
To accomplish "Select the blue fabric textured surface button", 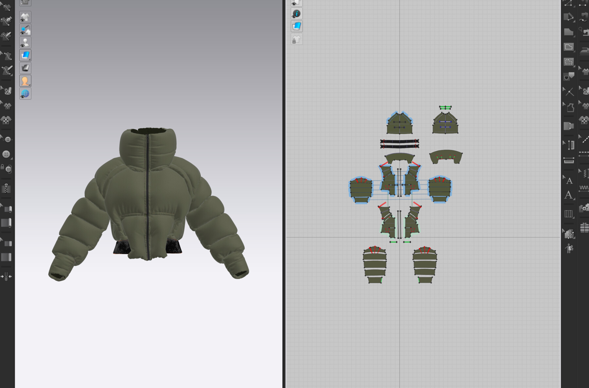I will click(25, 55).
